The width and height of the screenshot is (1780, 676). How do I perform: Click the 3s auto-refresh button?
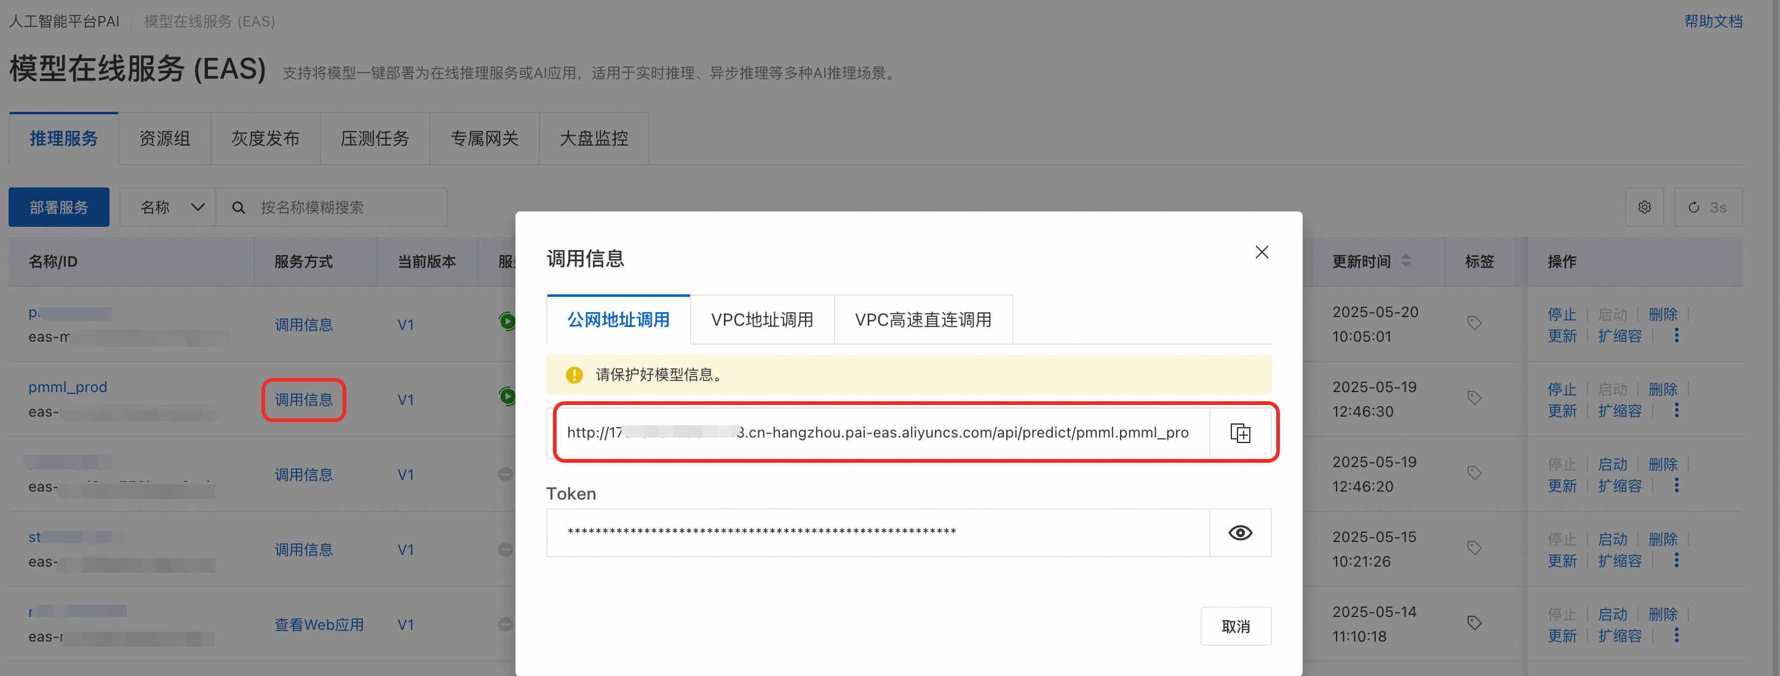pos(1707,207)
